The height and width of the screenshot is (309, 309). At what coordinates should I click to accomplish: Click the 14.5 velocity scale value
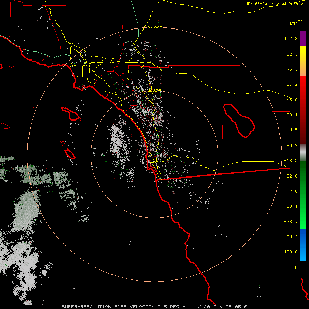(292, 130)
